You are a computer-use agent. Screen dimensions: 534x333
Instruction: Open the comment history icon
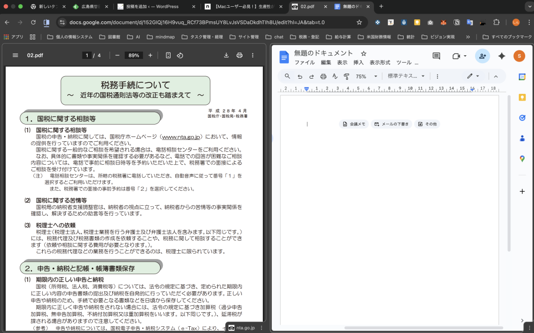[436, 56]
